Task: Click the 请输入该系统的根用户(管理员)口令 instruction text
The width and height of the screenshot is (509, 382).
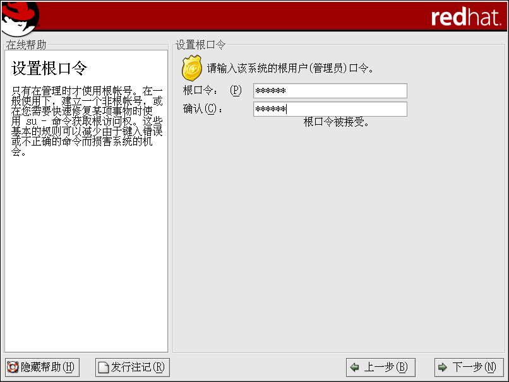Action: [290, 68]
